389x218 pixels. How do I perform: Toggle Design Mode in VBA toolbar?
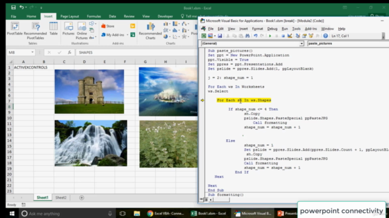click(x=289, y=36)
